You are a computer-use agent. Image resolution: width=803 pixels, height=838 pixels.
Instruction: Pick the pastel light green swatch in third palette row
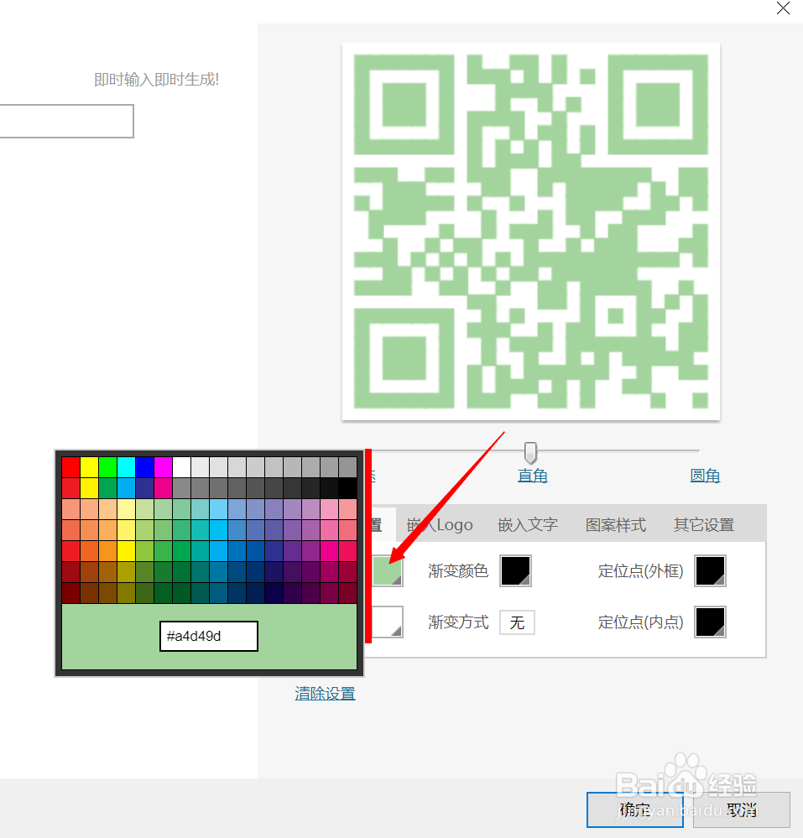(163, 509)
